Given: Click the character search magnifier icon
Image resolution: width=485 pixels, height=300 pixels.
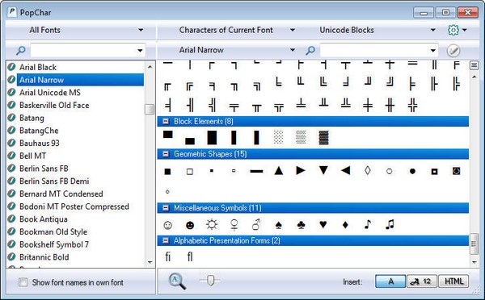Looking at the screenshot, I should [310, 50].
